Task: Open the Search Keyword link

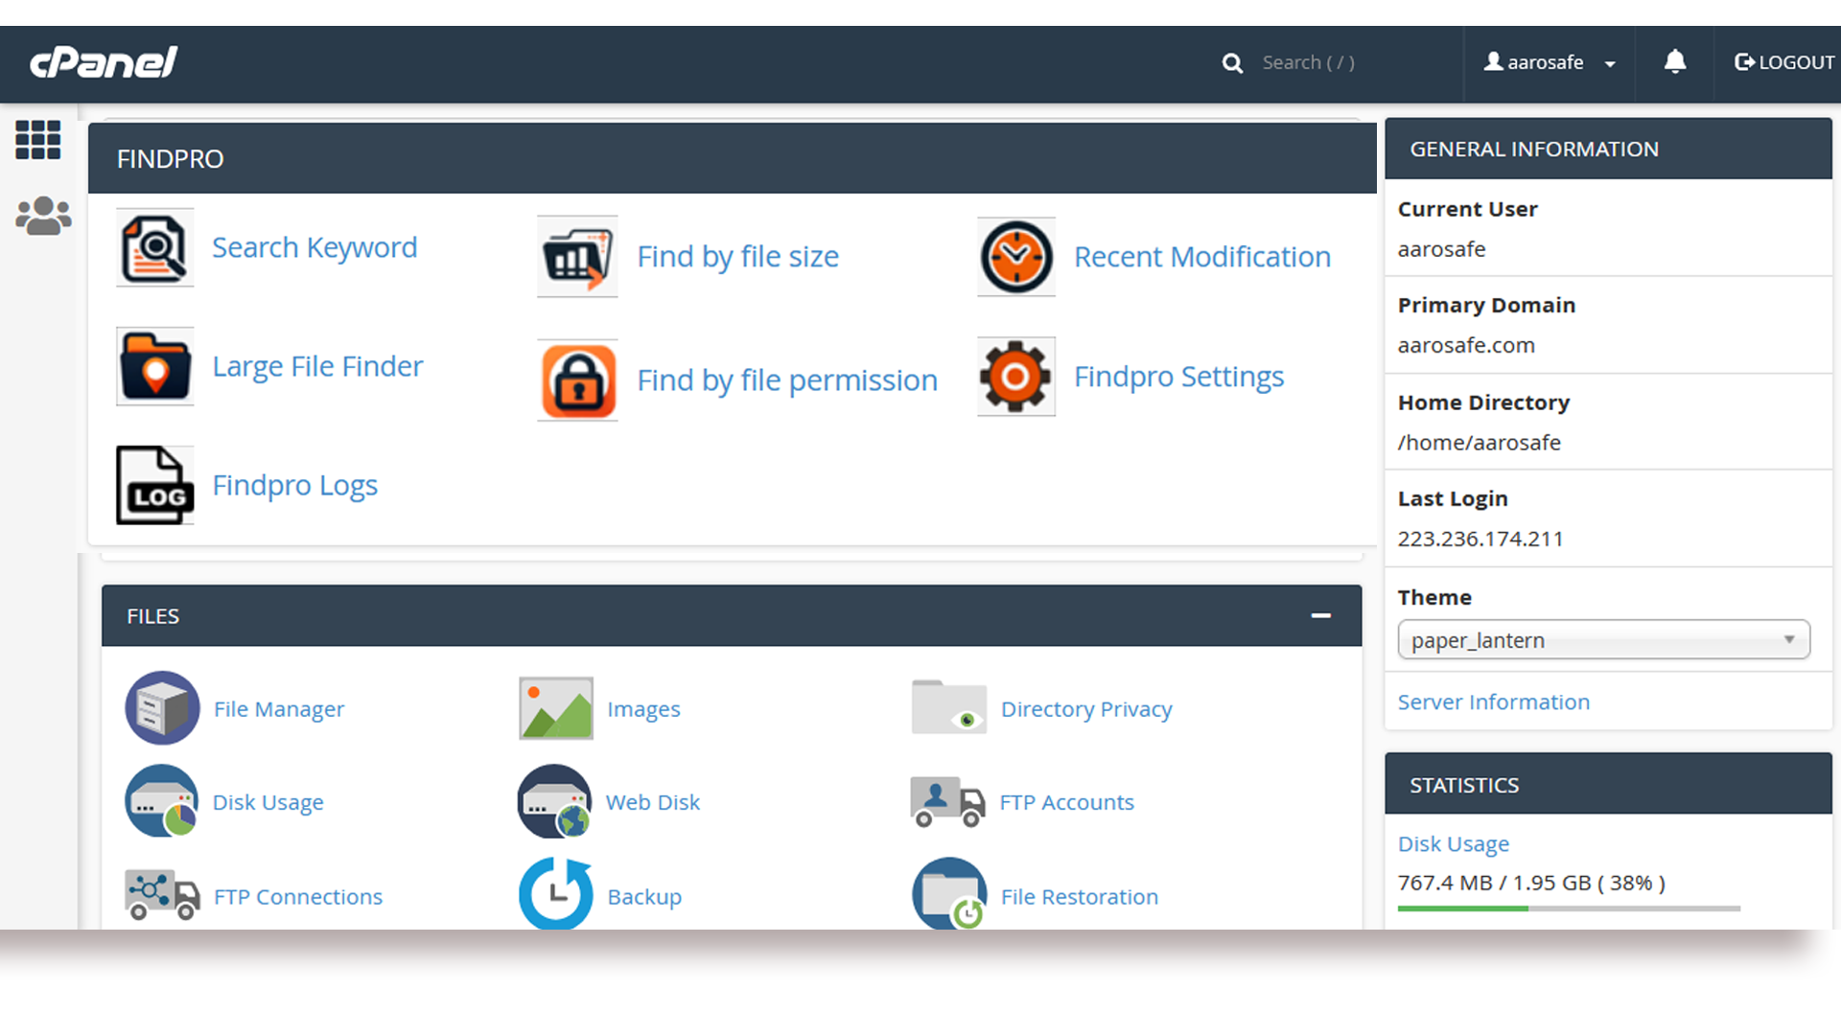Action: coord(315,248)
